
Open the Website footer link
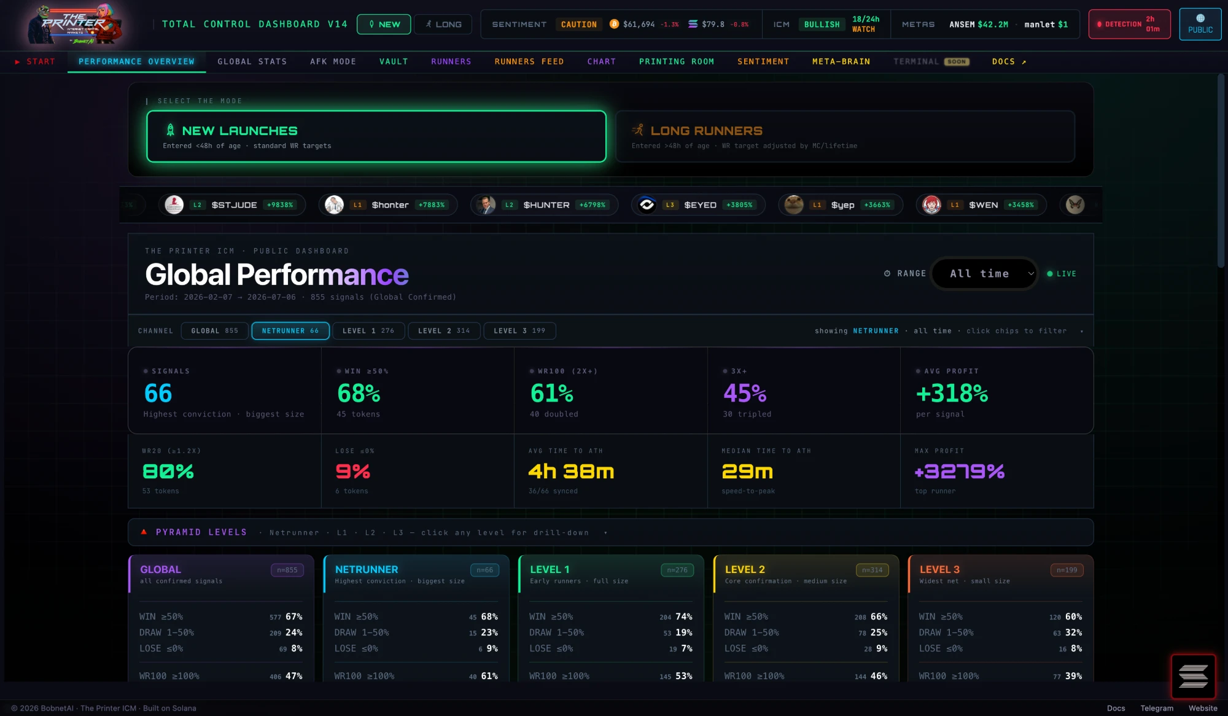(1203, 708)
